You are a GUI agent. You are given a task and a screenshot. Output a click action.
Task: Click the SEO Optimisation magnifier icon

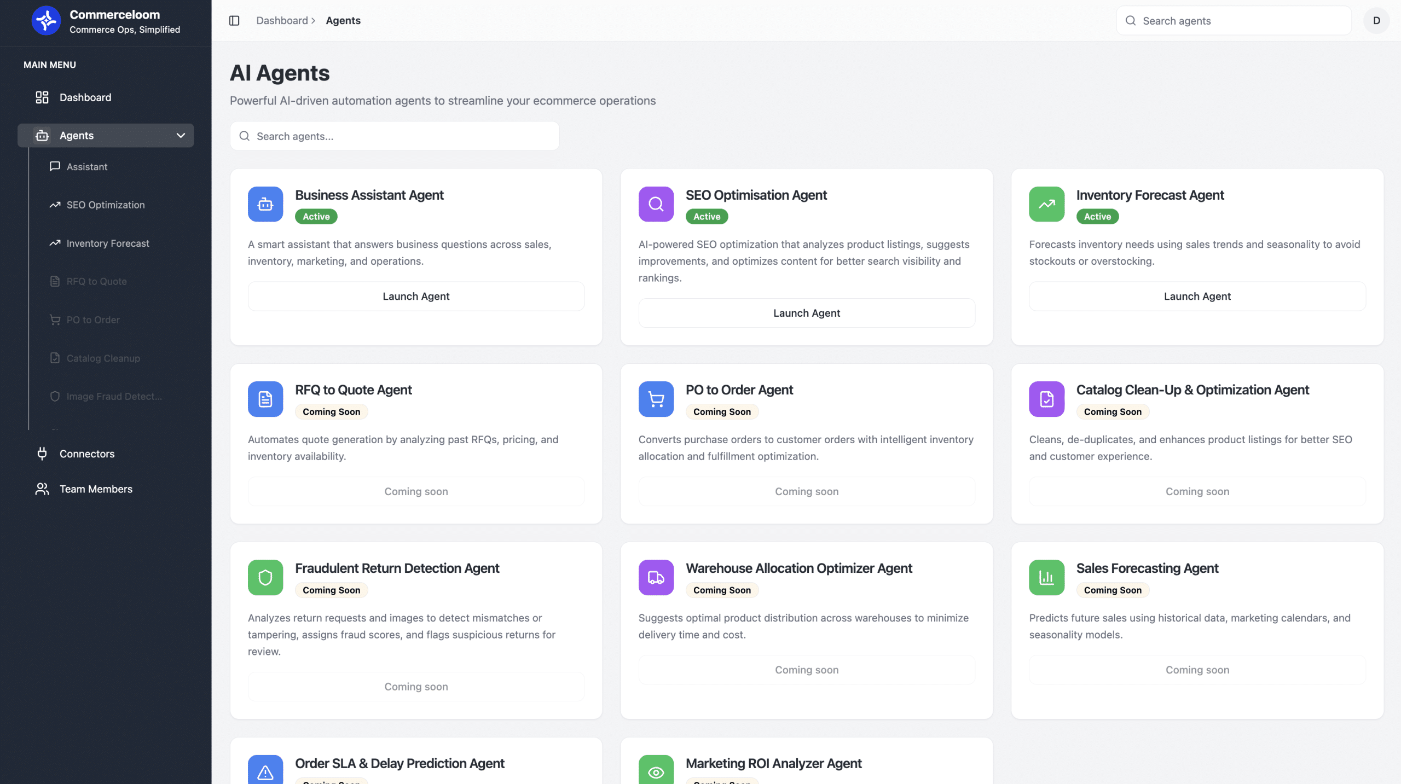[656, 204]
